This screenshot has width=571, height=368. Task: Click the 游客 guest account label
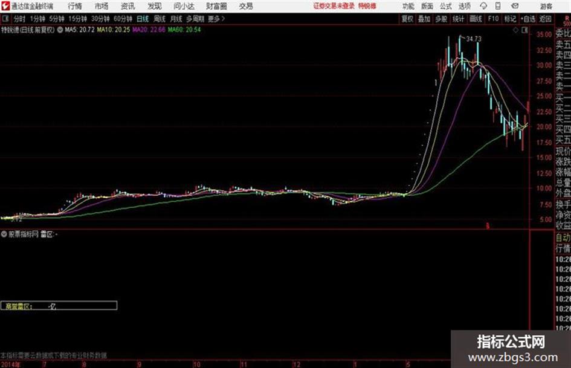(546, 6)
